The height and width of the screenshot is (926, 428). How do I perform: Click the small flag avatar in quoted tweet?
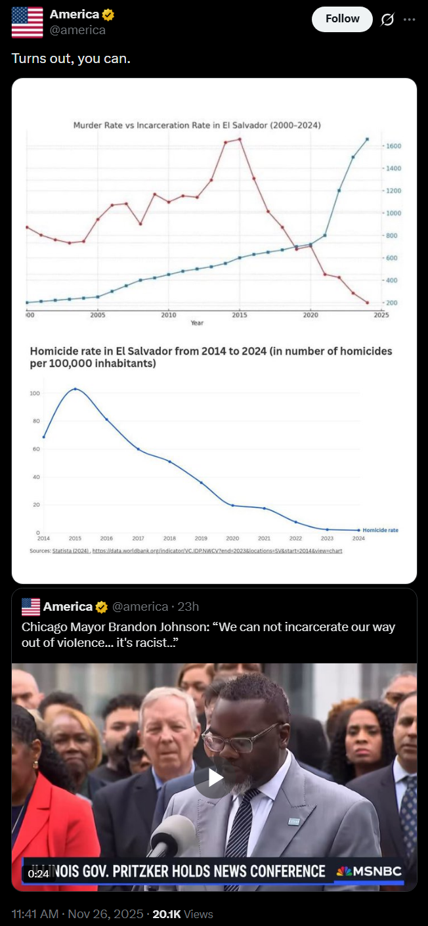pyautogui.click(x=31, y=606)
